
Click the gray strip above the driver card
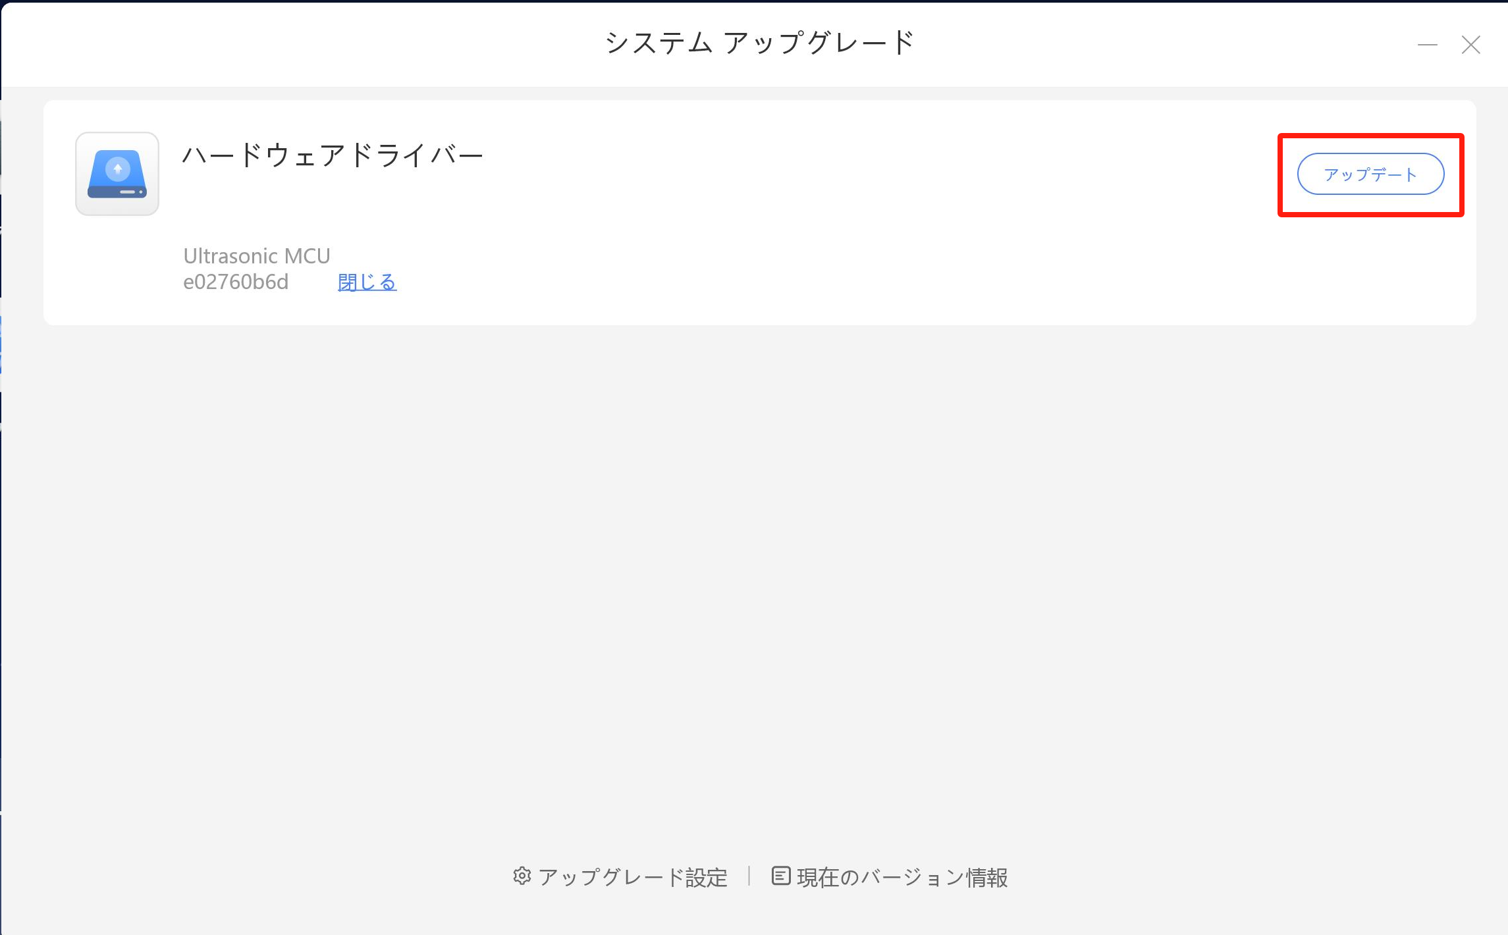(x=757, y=93)
